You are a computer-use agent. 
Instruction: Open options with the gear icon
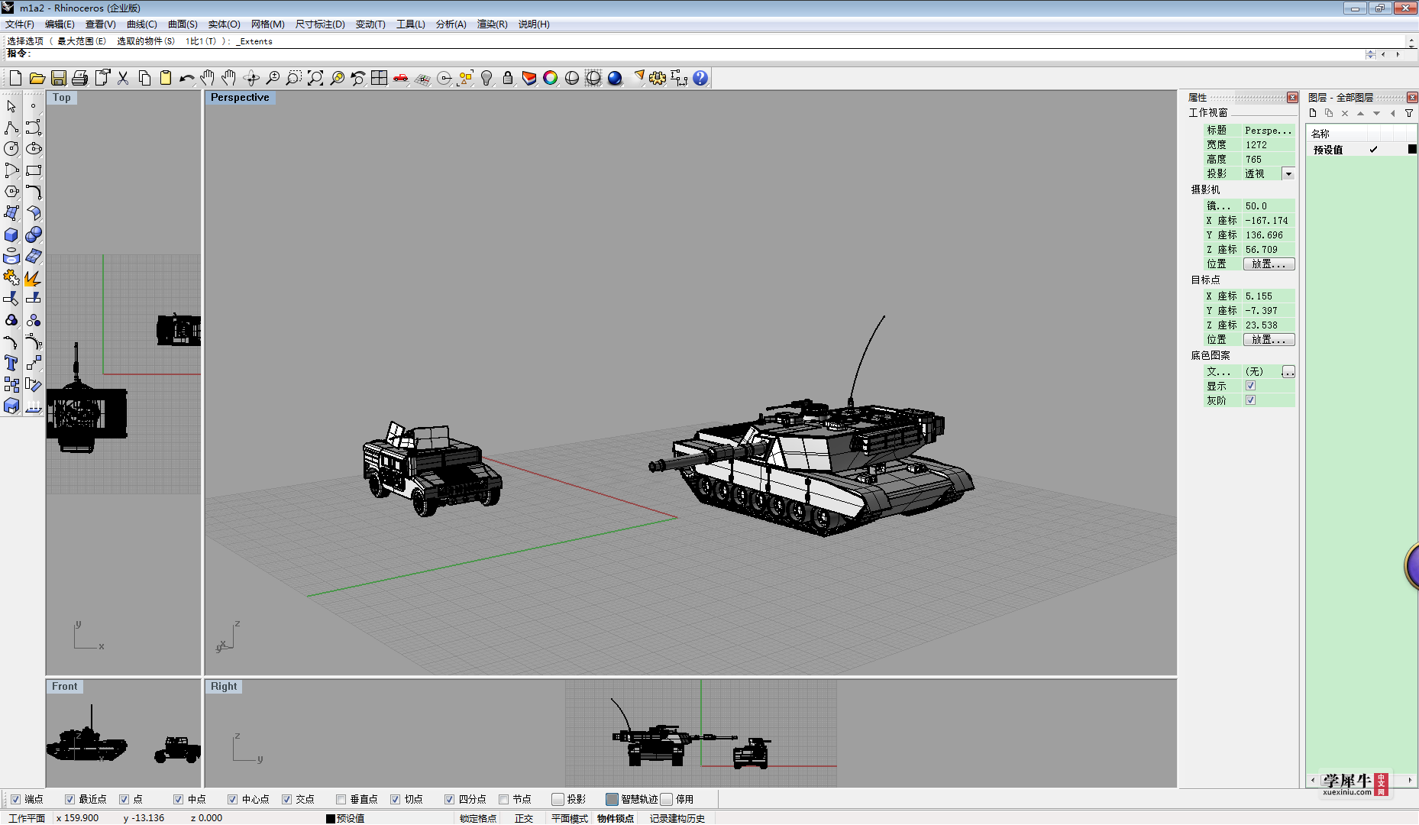pos(658,78)
